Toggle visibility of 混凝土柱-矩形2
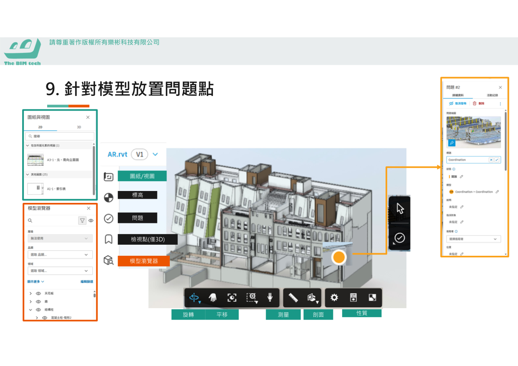 click(45, 318)
